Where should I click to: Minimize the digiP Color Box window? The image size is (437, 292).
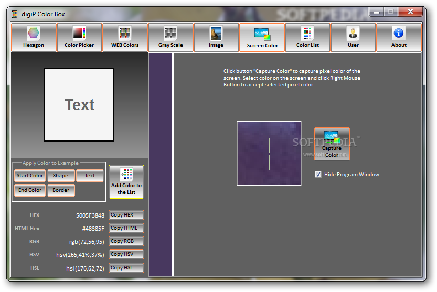pyautogui.click(x=377, y=12)
